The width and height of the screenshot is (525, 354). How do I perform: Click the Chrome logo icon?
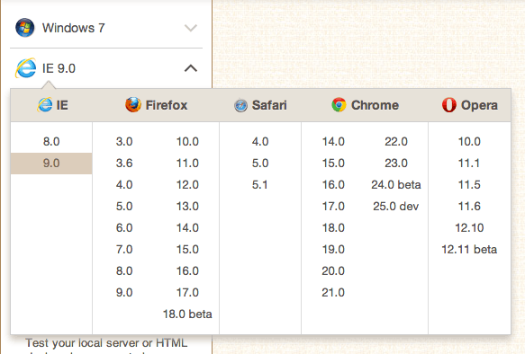click(x=339, y=105)
